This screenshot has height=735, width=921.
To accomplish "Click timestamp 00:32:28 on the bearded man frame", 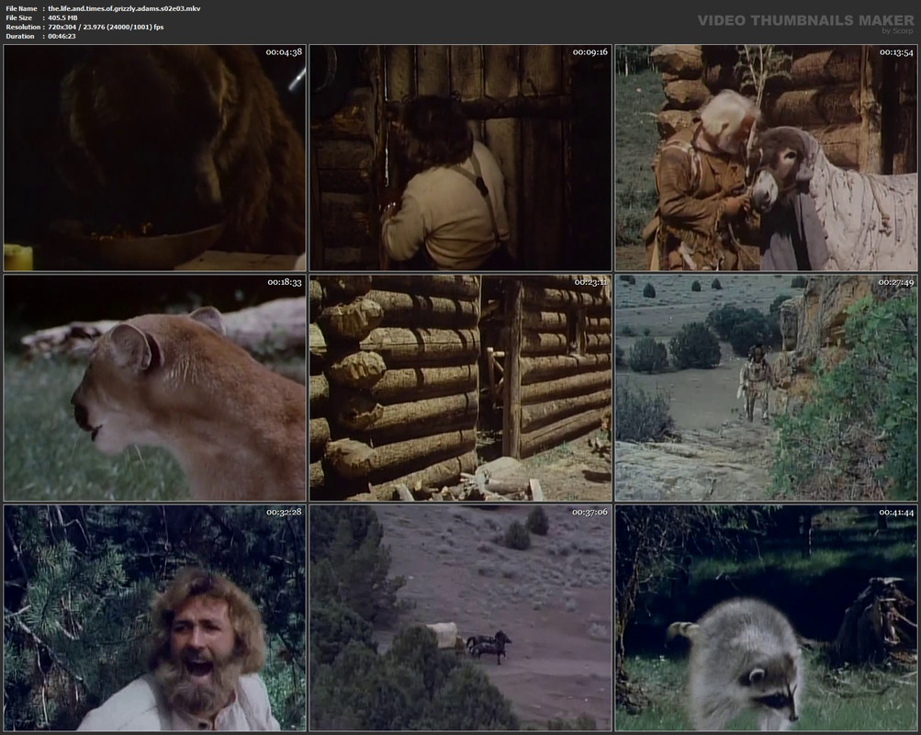I will 285,512.
